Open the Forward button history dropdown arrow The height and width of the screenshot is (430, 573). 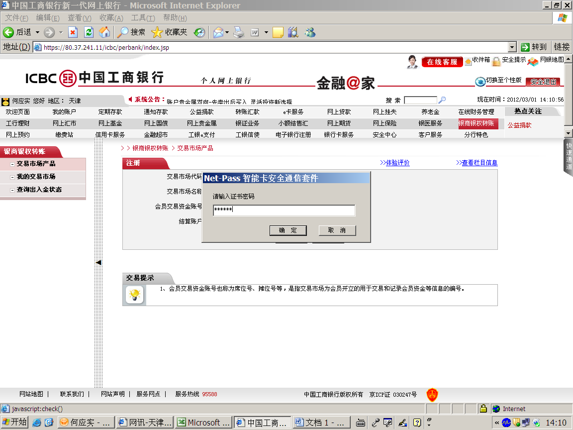(61, 32)
